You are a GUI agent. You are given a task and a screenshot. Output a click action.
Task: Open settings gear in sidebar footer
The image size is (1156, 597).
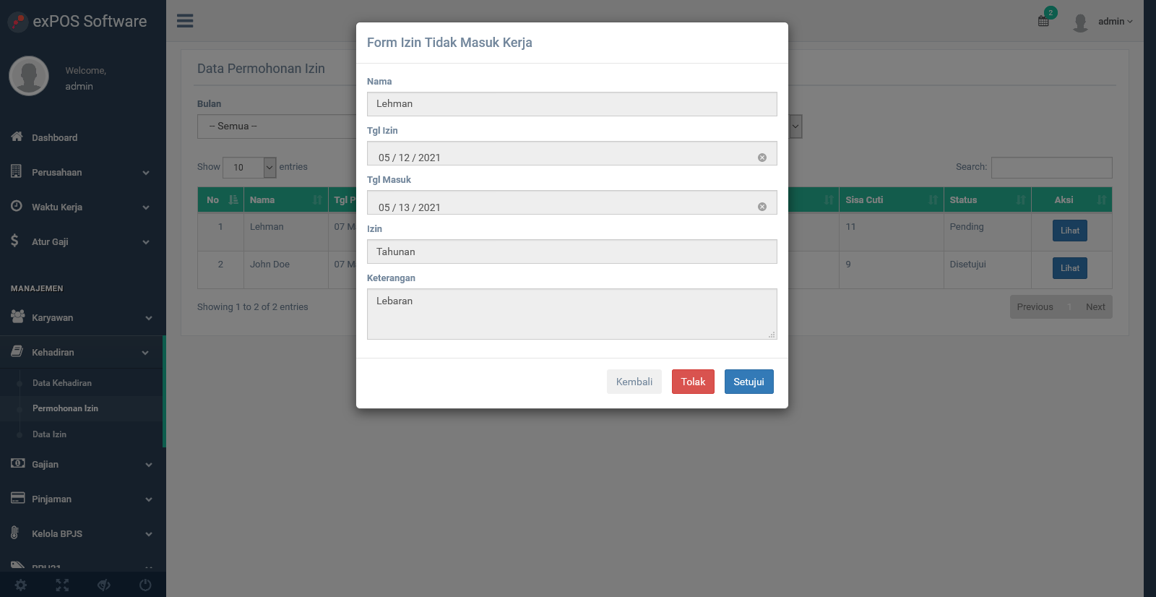pos(21,585)
